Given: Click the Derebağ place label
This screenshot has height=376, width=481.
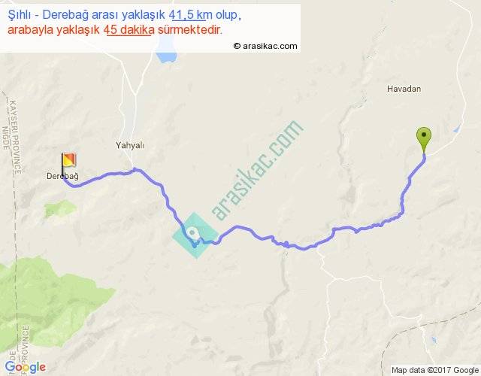Looking at the screenshot, I should [62, 176].
